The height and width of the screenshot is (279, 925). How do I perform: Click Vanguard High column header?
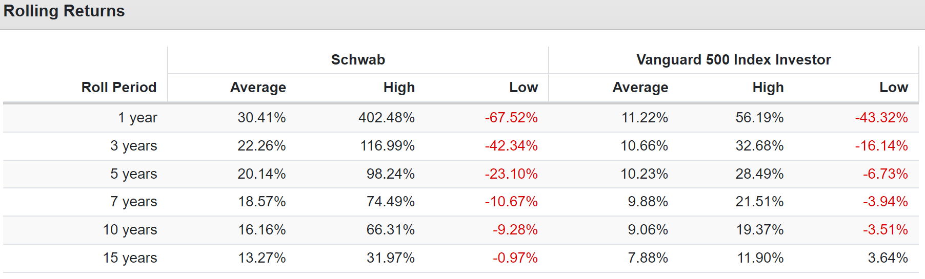(768, 88)
